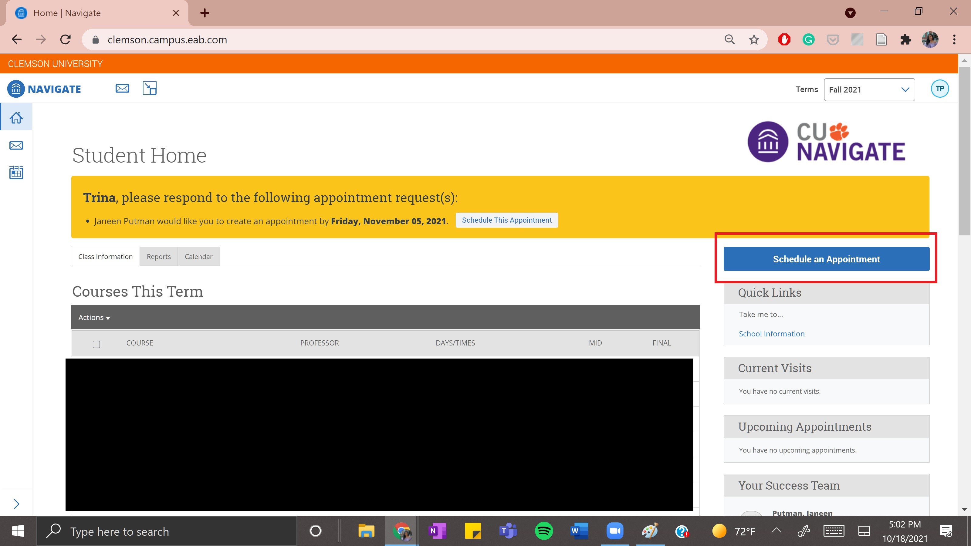The height and width of the screenshot is (546, 971).
Task: Open the Extensions puzzle icon
Action: 905,39
